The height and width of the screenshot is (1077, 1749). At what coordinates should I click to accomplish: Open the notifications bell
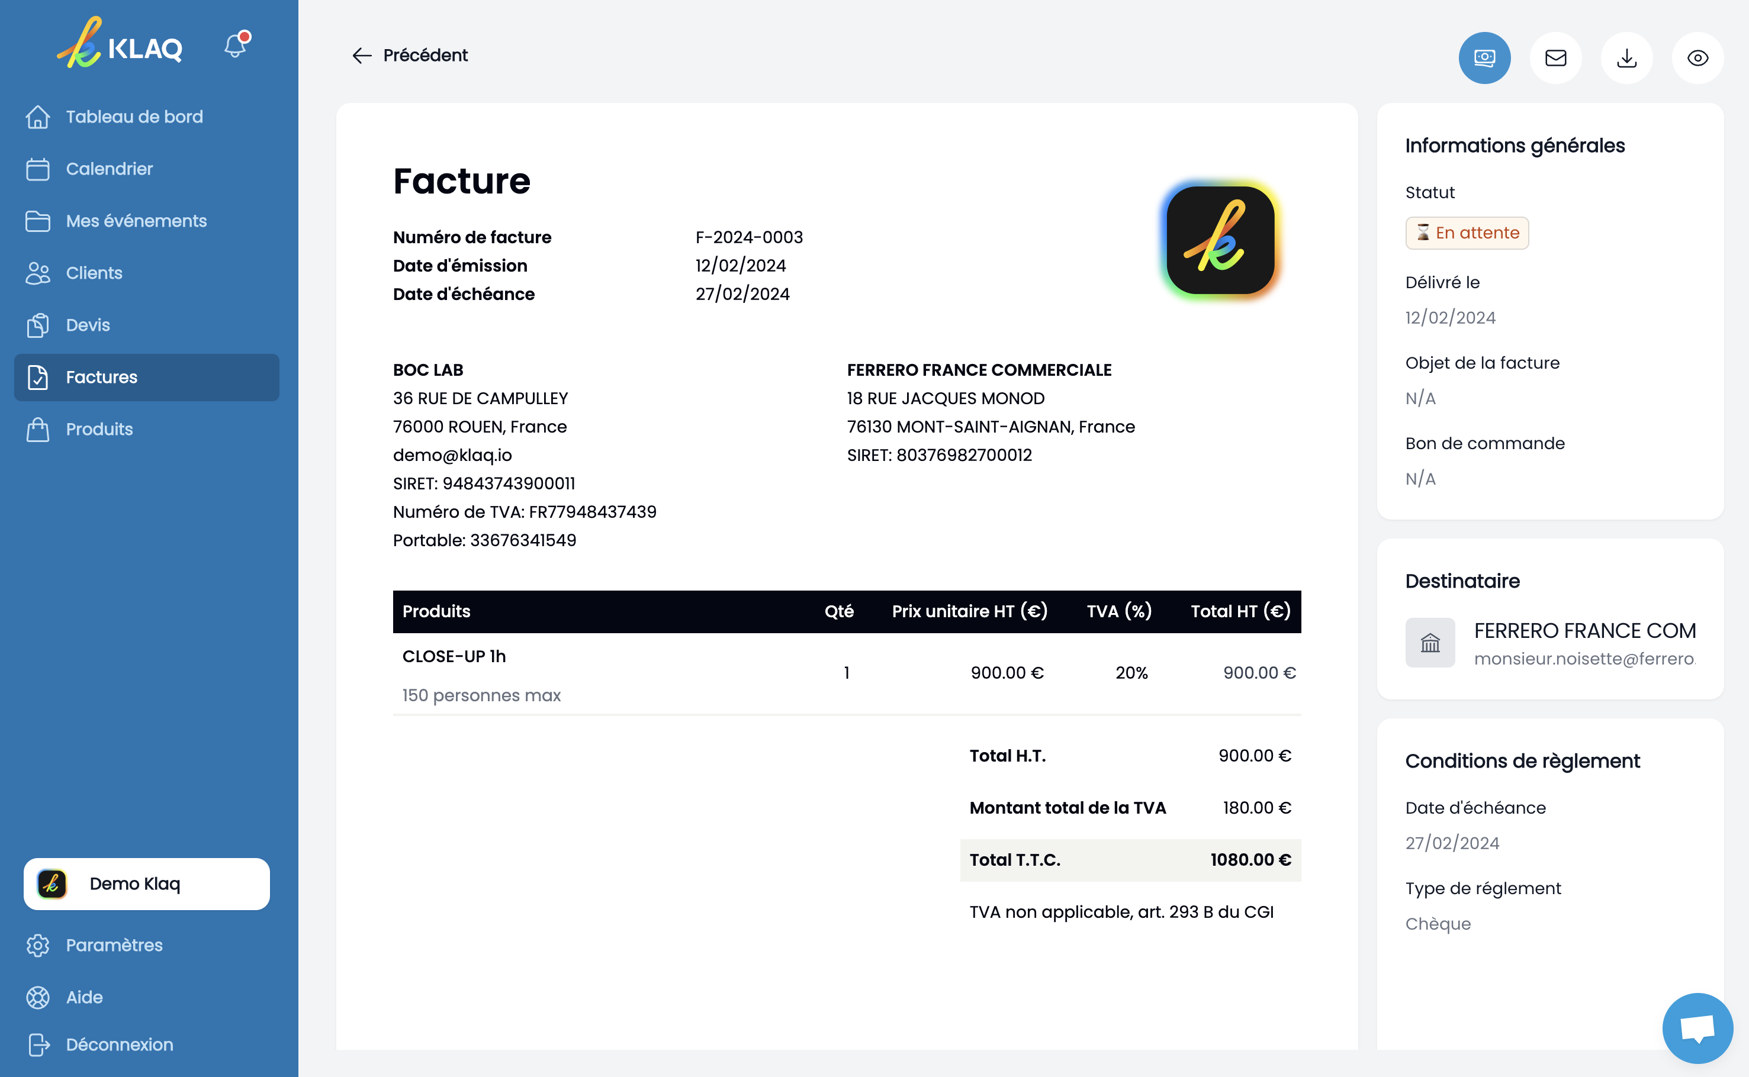[x=236, y=46]
